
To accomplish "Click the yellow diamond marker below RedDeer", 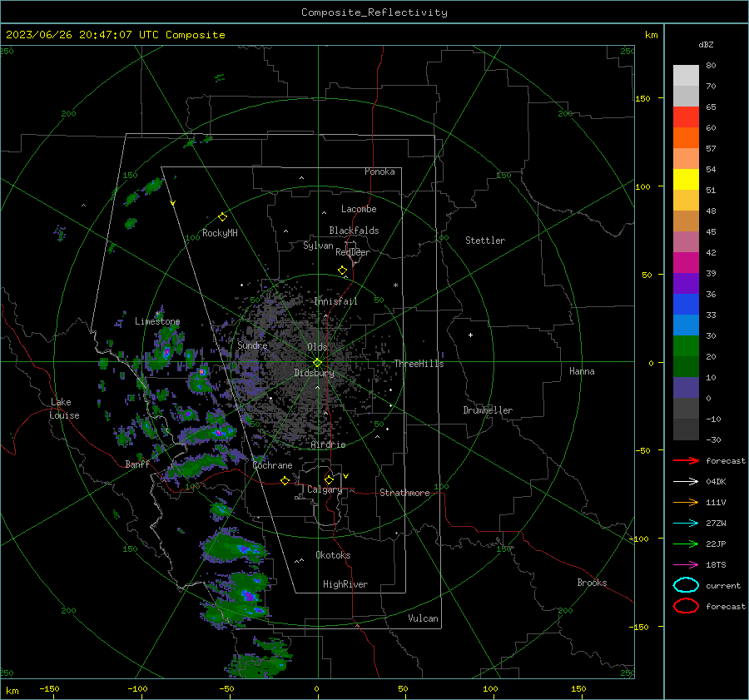I will click(x=342, y=271).
